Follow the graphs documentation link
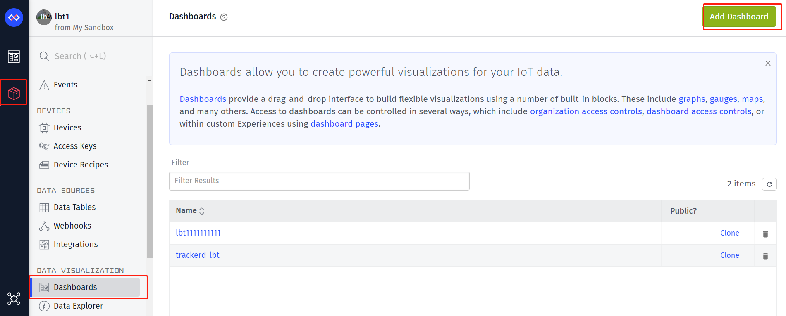The image size is (786, 316). click(x=692, y=99)
